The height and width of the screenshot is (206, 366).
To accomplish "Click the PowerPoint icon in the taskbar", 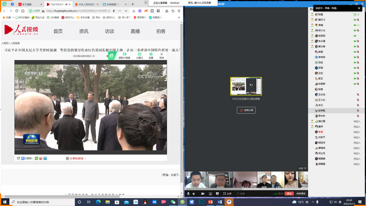I will pyautogui.click(x=210, y=202).
